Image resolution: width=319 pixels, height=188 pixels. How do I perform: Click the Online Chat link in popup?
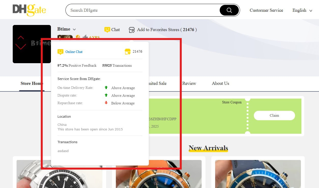tap(74, 52)
